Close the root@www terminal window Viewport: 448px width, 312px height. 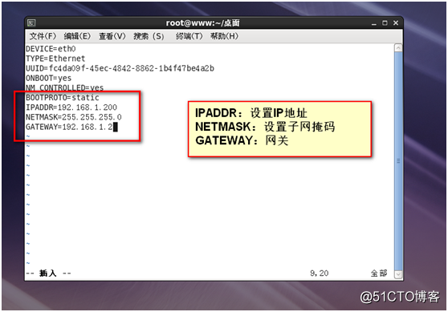[x=396, y=22]
